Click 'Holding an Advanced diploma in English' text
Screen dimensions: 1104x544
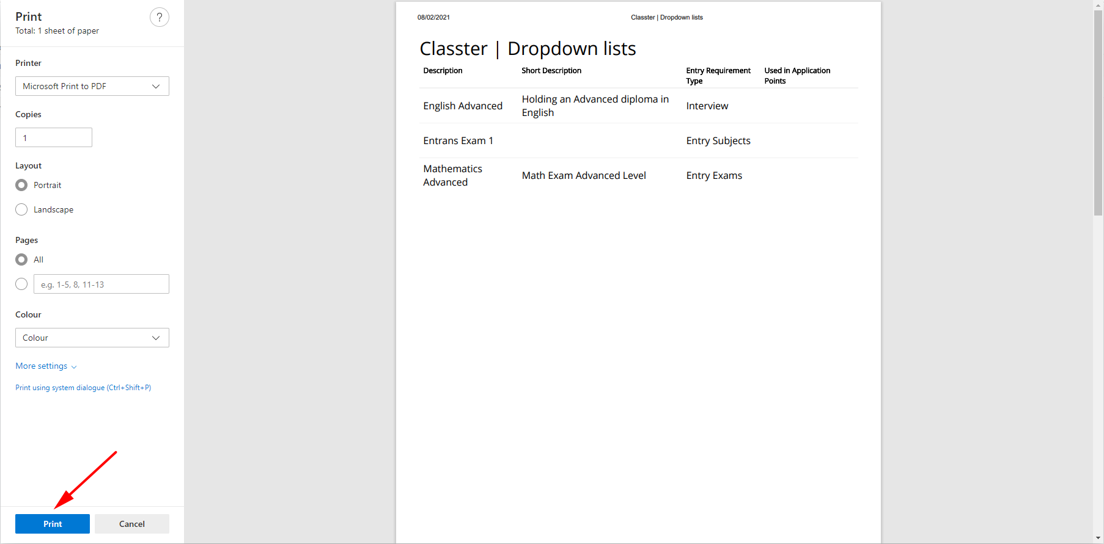point(595,106)
